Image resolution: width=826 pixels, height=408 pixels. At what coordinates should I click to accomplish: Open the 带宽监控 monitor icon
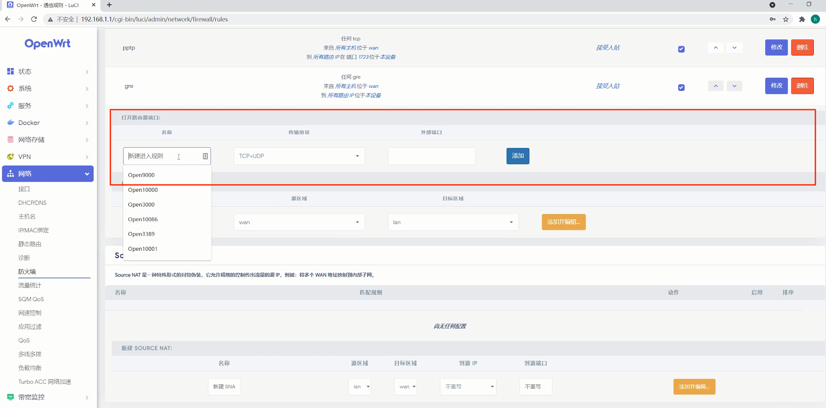(10, 397)
